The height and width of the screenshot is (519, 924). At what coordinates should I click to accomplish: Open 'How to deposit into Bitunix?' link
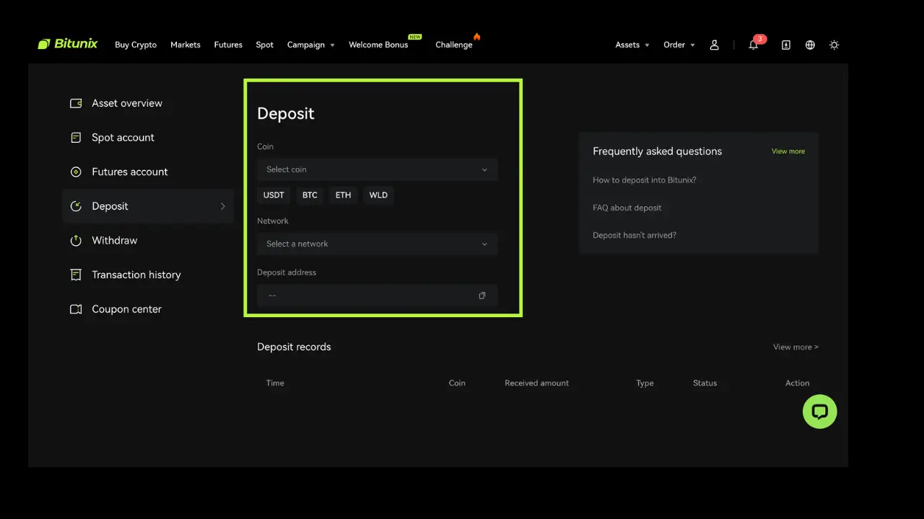pos(644,179)
